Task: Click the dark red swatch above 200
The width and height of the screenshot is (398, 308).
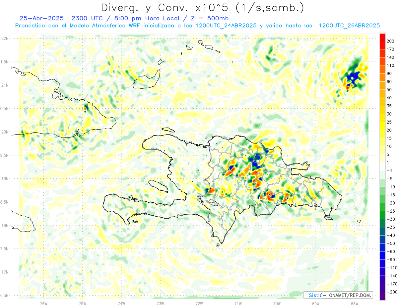Action: click(x=382, y=37)
